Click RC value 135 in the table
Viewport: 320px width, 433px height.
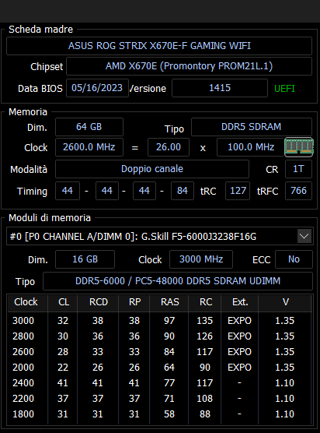tap(204, 321)
